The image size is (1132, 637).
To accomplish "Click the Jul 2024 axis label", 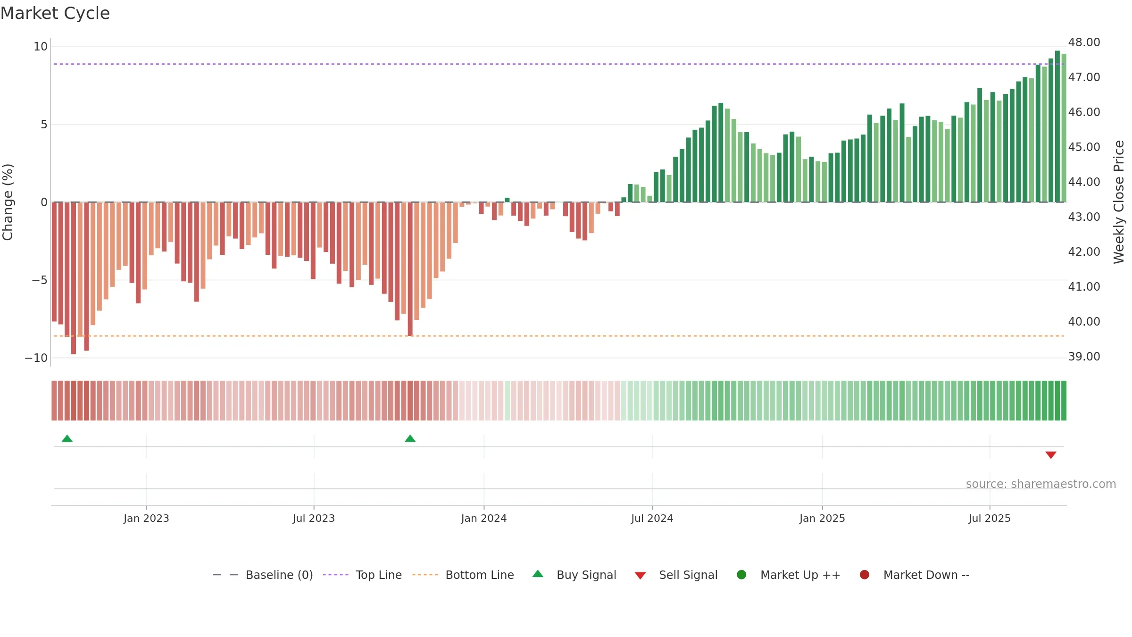I will click(652, 518).
